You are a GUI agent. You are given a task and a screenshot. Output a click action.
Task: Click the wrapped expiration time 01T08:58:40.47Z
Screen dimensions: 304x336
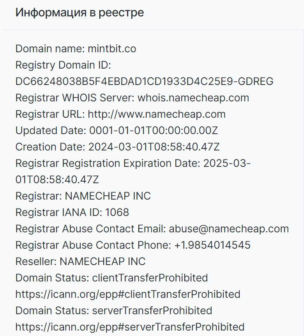(x=57, y=180)
